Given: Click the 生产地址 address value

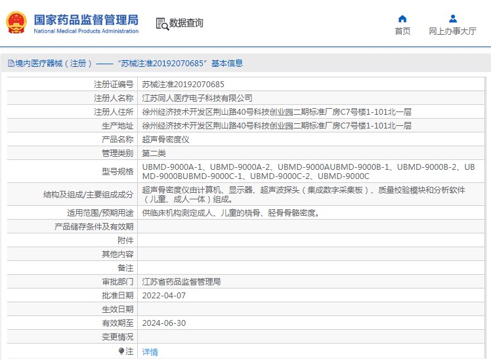Looking at the screenshot, I should tap(277, 126).
